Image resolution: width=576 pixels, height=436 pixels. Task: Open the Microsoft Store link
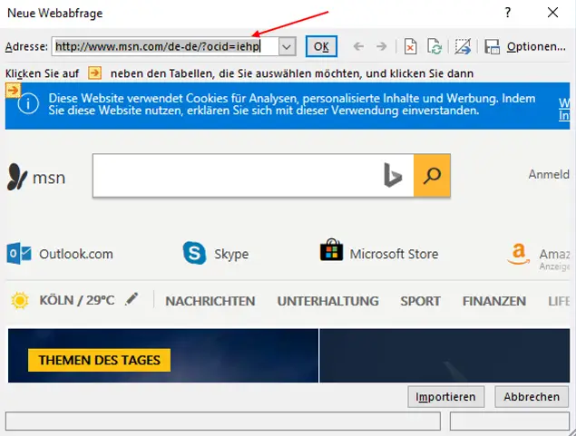point(379,254)
